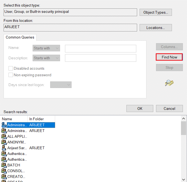187x182 pixels.
Task: Confirm selection with OK
Action: pos(140,108)
